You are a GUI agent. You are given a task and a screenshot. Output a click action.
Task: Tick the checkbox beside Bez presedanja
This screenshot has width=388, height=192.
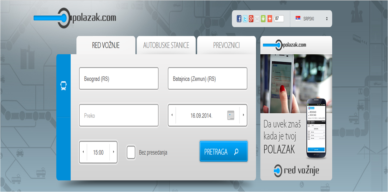[x=131, y=152]
